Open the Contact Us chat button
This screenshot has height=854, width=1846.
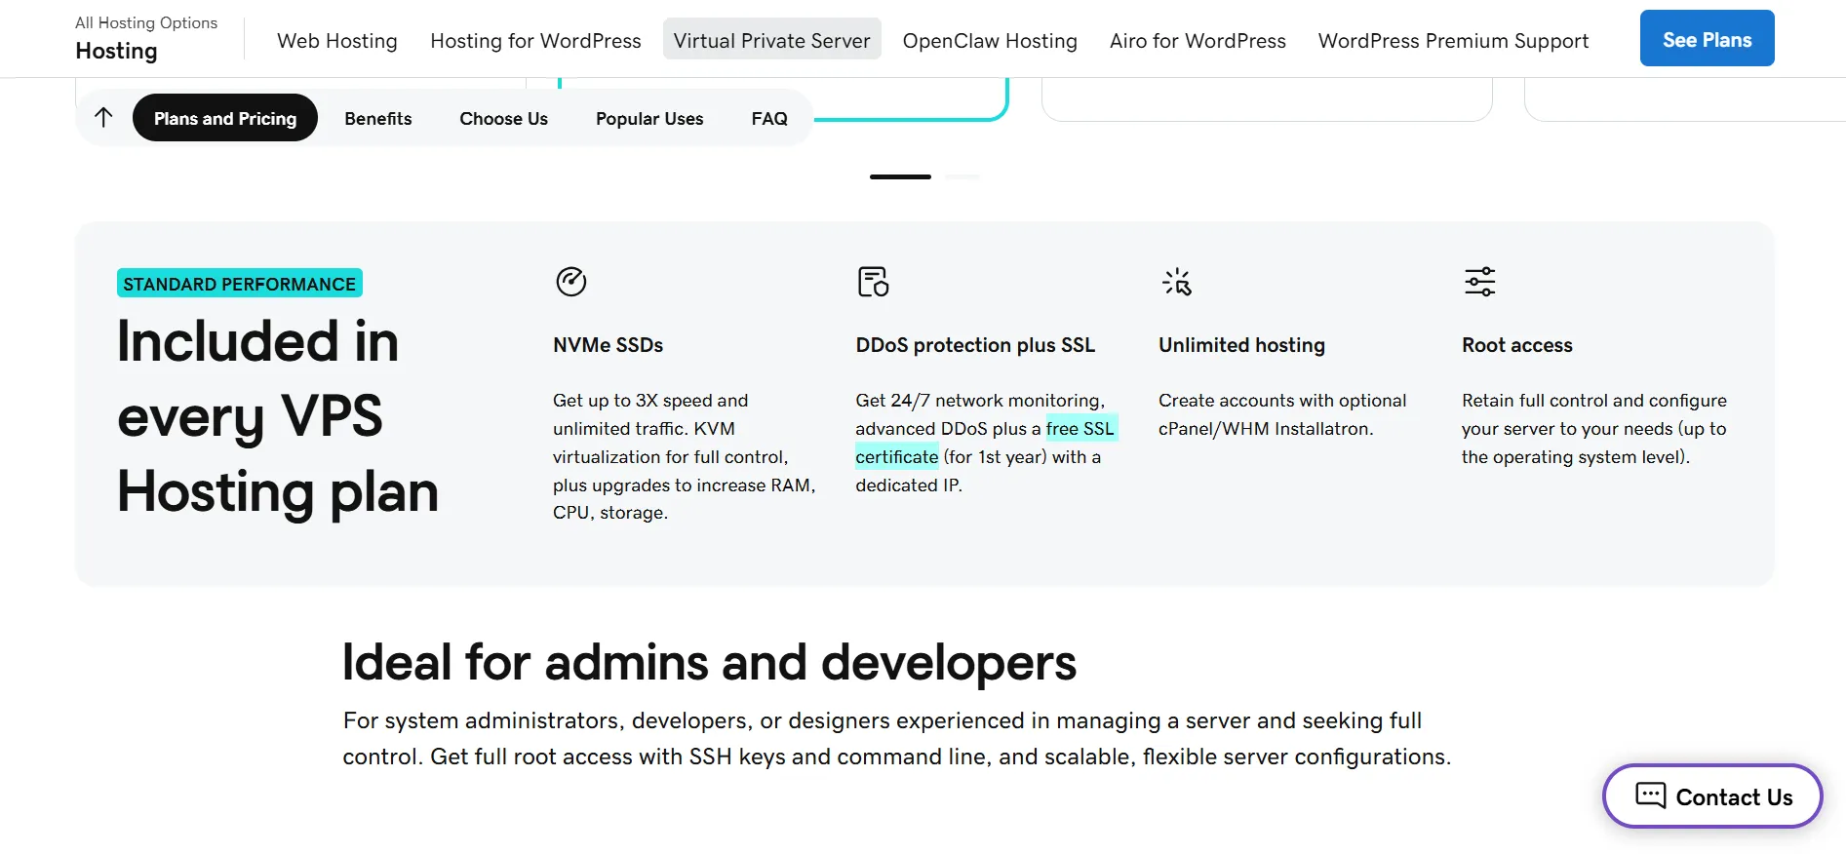tap(1712, 796)
